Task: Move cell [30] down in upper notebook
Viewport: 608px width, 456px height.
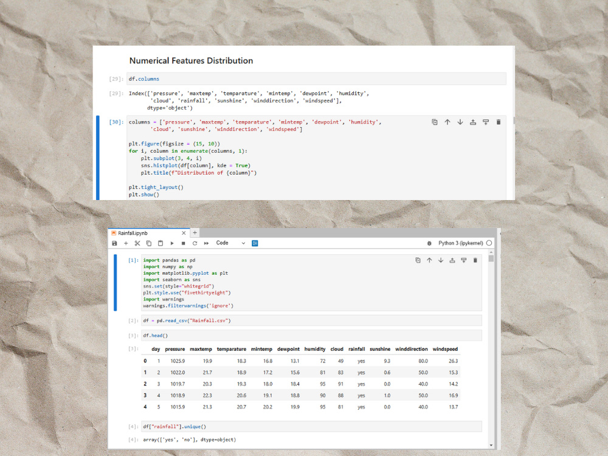Action: coord(460,122)
